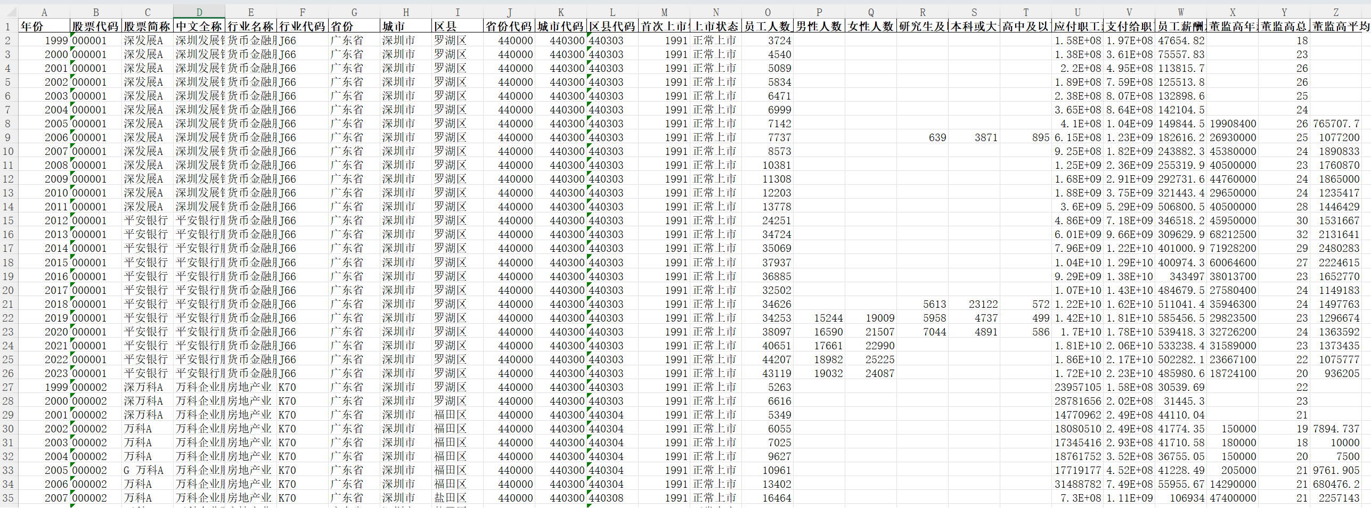The height and width of the screenshot is (508, 1371).
Task: Select the female count cell 19009
Action: point(871,318)
